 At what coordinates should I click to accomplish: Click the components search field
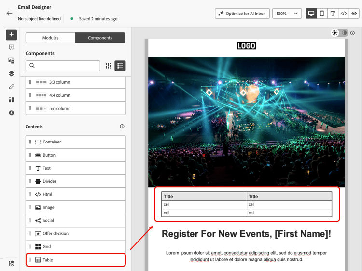[63, 66]
